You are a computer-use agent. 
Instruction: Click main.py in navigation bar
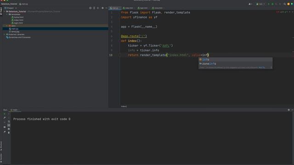[23, 4]
